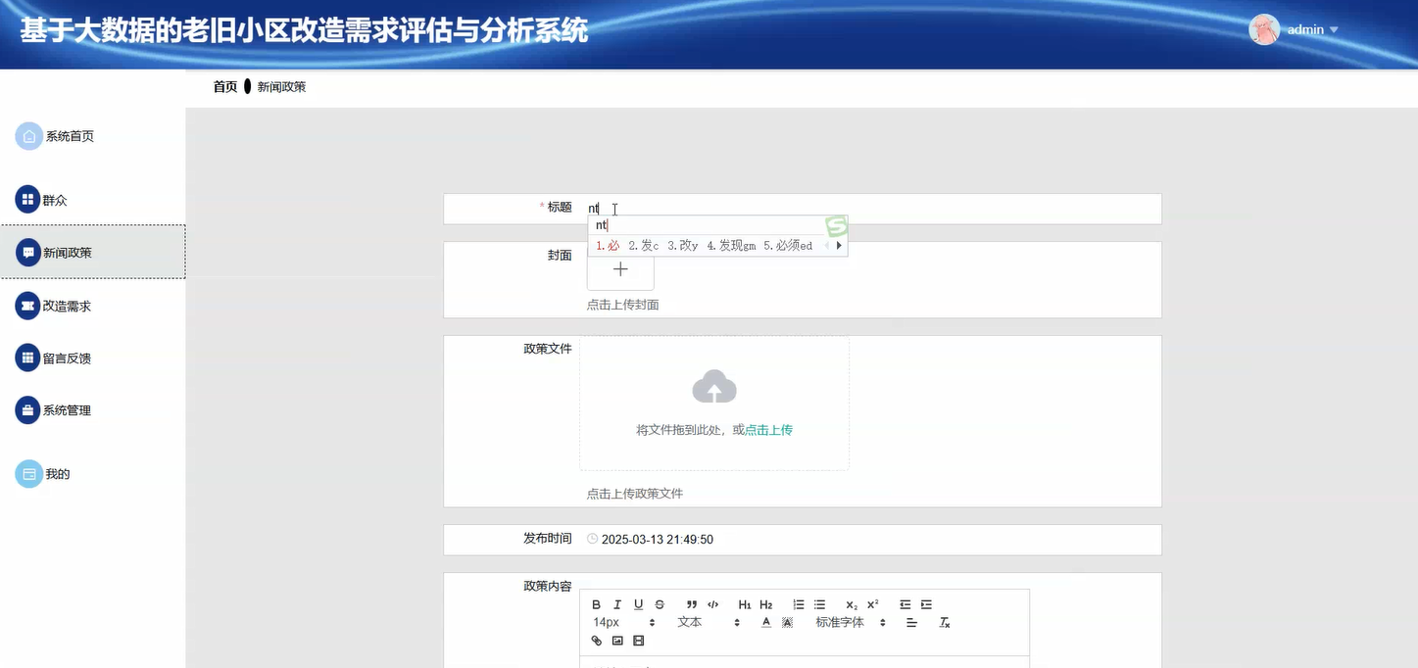Toggle italic formatting

617,604
